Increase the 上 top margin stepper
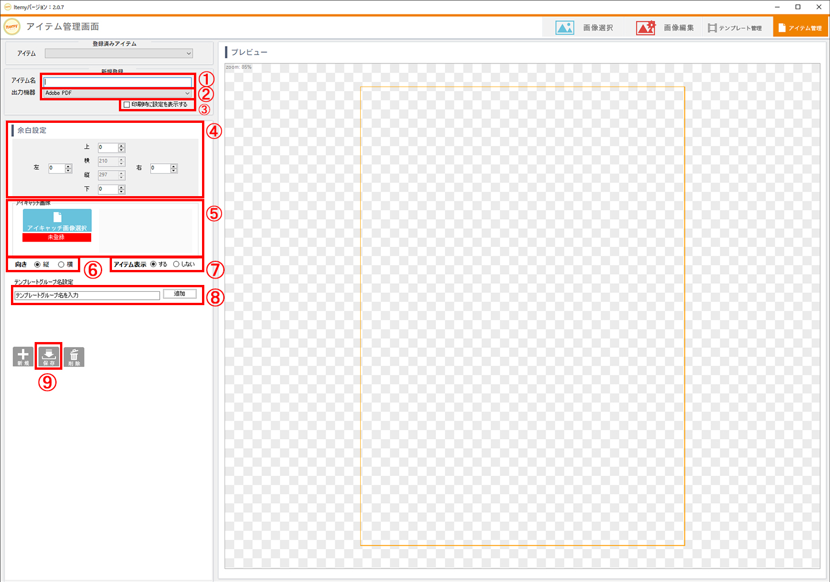The image size is (830, 582). pyautogui.click(x=121, y=145)
